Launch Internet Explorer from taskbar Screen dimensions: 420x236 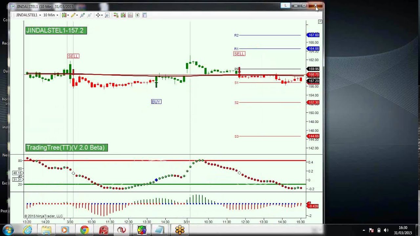click(x=28, y=230)
